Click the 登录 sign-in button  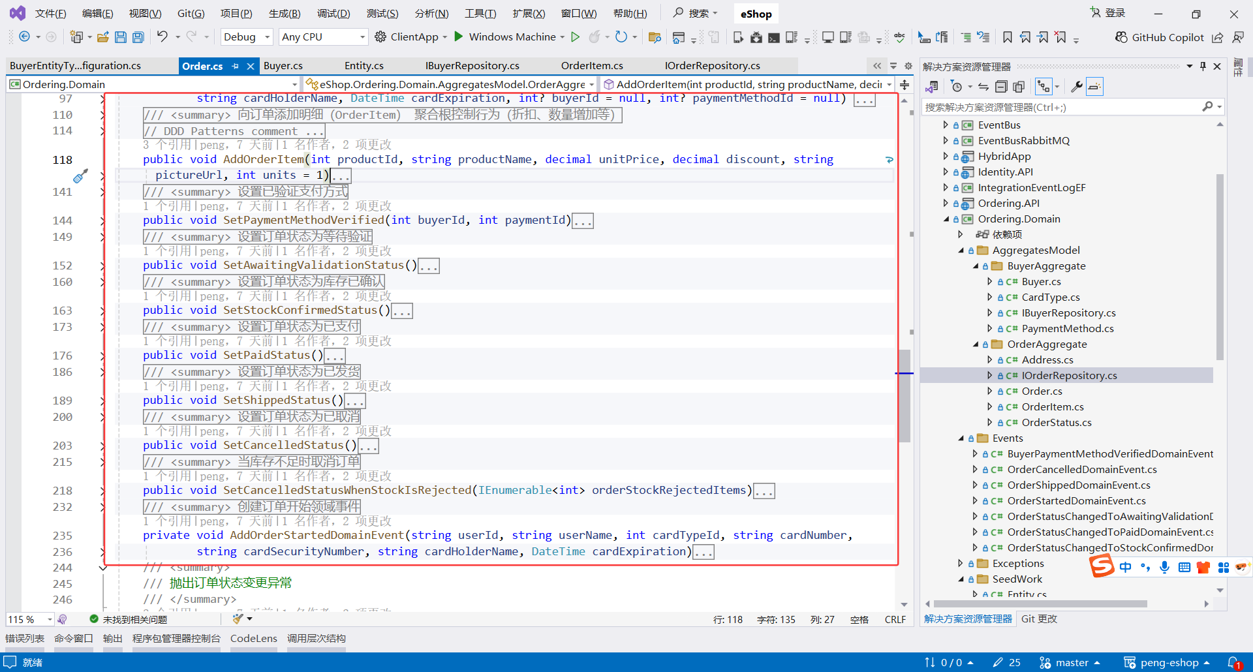point(1108,13)
